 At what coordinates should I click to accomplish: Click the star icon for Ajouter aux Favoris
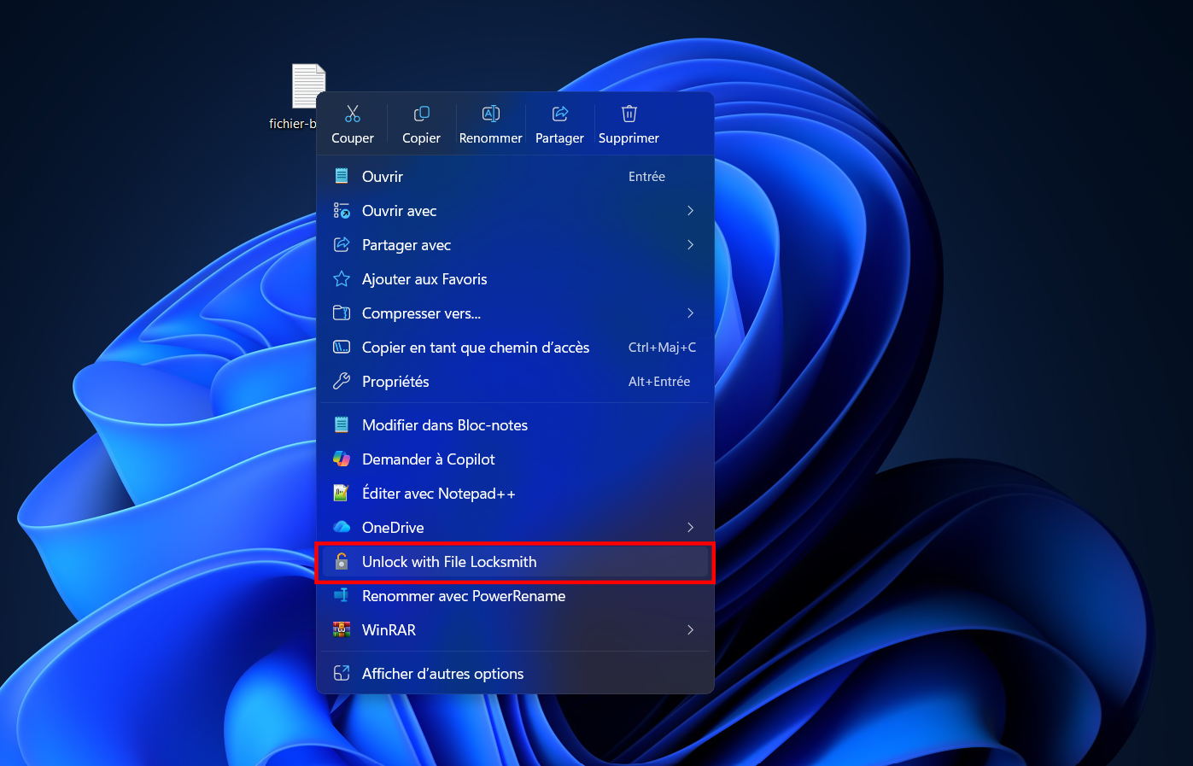(342, 279)
